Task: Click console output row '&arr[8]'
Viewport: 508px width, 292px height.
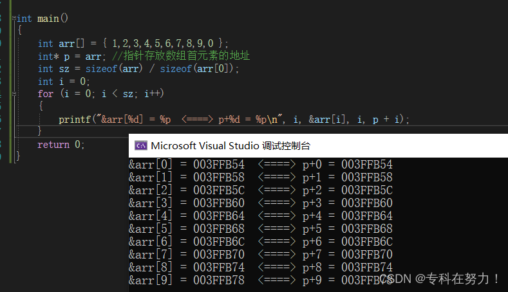Action: [x=261, y=268]
